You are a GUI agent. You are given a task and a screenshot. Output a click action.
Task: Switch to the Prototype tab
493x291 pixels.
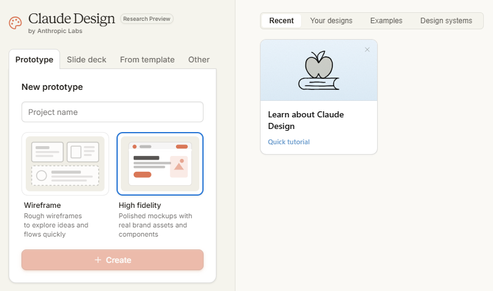(34, 59)
